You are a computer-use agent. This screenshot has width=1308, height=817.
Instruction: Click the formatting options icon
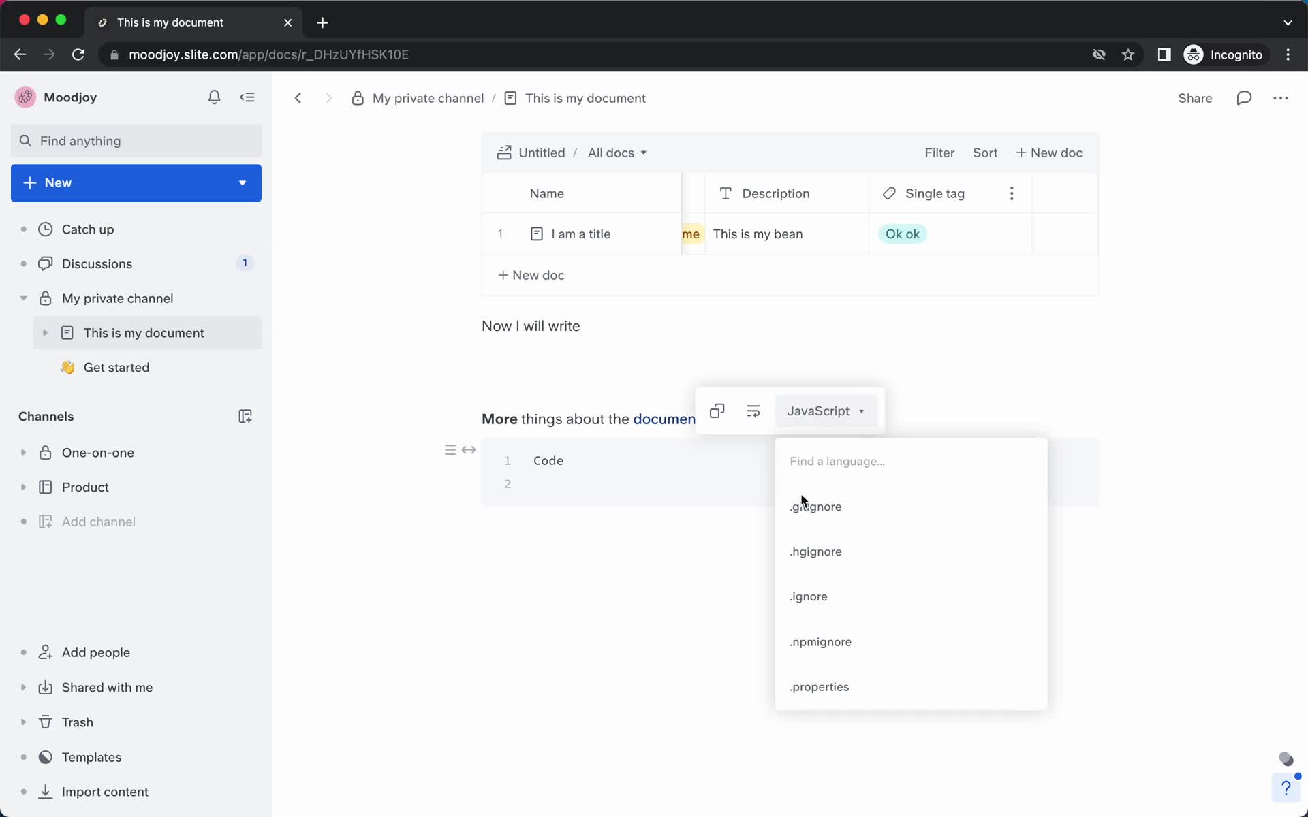click(x=752, y=411)
